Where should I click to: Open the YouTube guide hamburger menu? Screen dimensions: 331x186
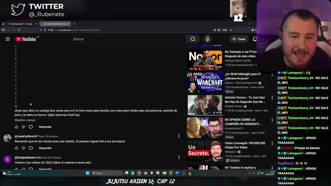point(8,39)
